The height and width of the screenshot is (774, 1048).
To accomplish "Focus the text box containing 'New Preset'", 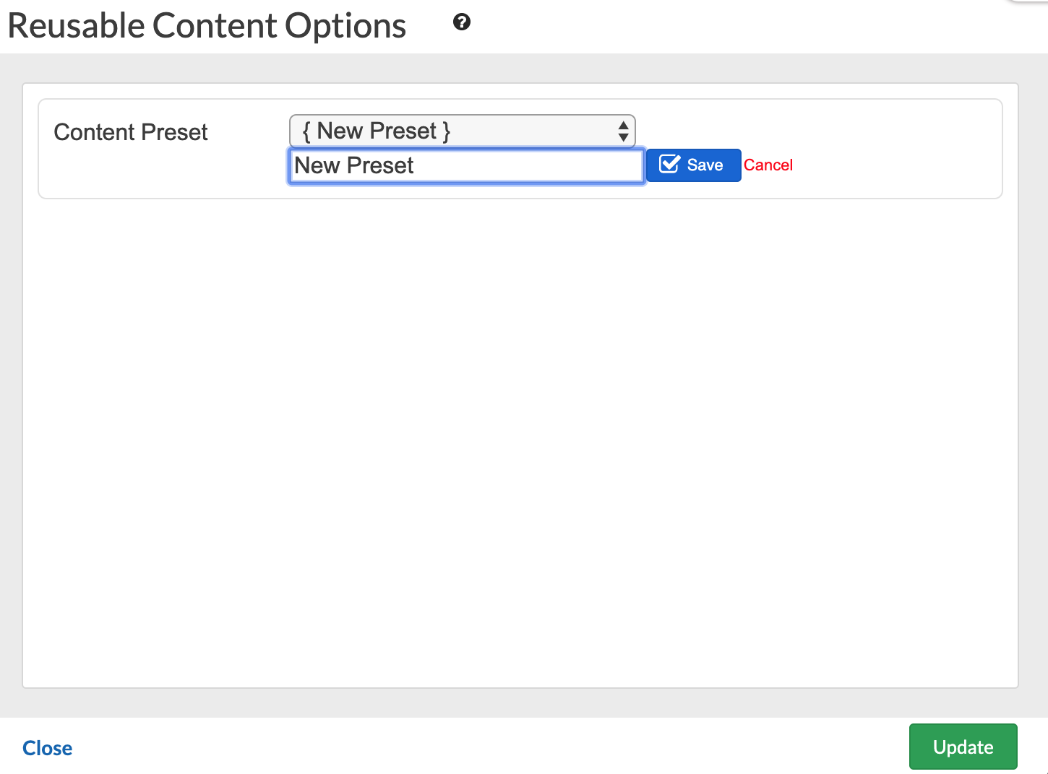I will [466, 166].
